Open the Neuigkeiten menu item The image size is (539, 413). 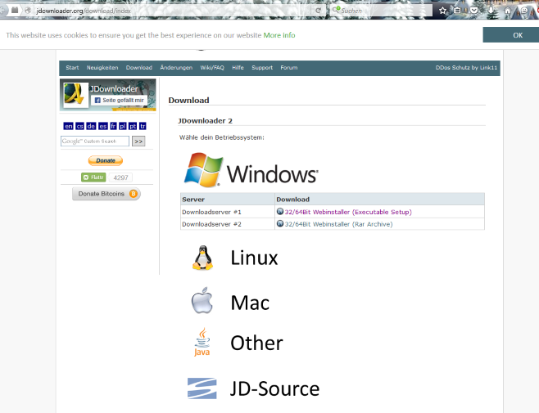[x=102, y=68]
